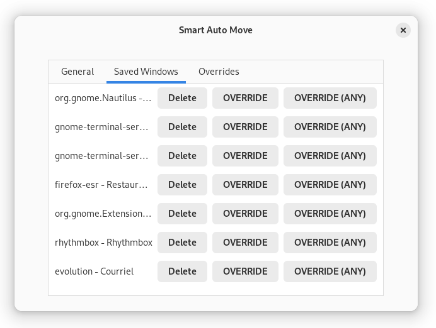Click OVERRIDE for org.gnome.Extensions entry
Viewport: 436px width, 328px height.
pyautogui.click(x=245, y=214)
